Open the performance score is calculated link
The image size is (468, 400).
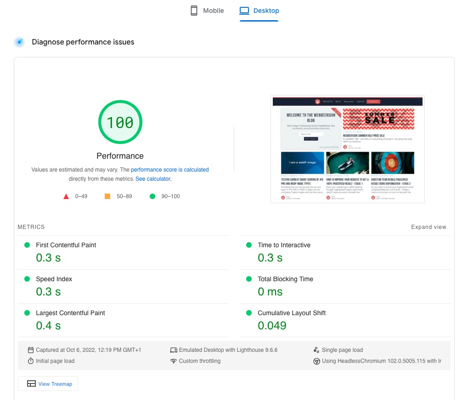[x=170, y=170]
